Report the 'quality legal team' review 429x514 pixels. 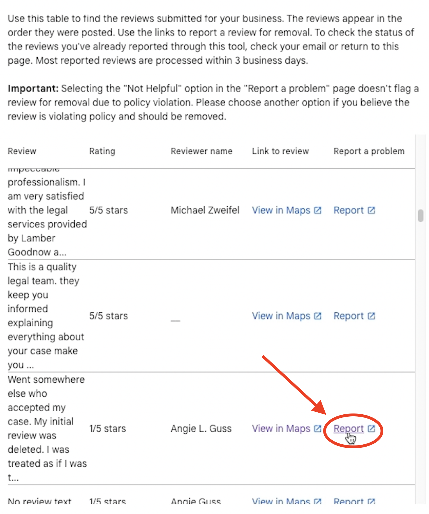[x=349, y=316]
